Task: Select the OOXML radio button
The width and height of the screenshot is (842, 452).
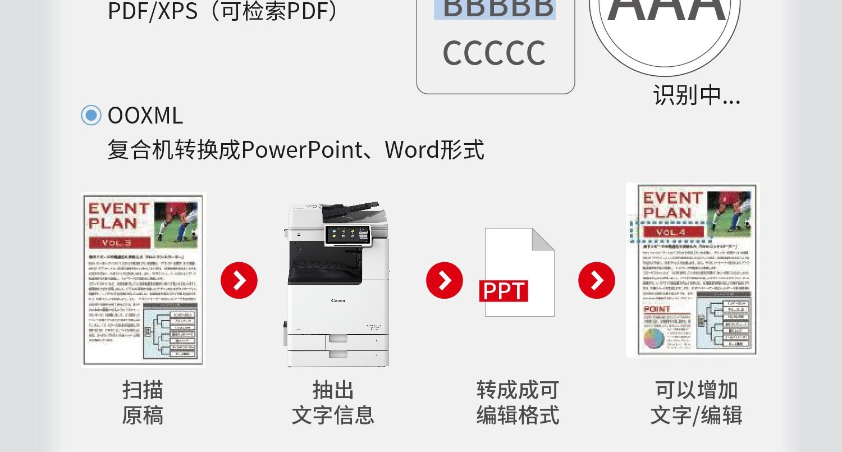Action: (91, 115)
